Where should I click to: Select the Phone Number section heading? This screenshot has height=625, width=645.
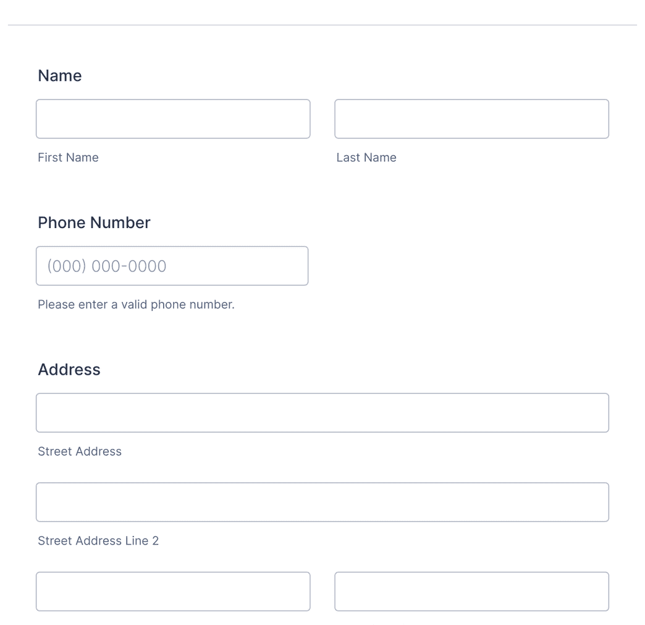94,223
